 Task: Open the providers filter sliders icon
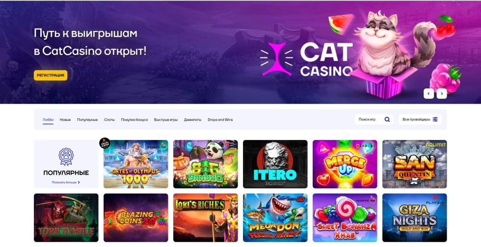tap(435, 119)
